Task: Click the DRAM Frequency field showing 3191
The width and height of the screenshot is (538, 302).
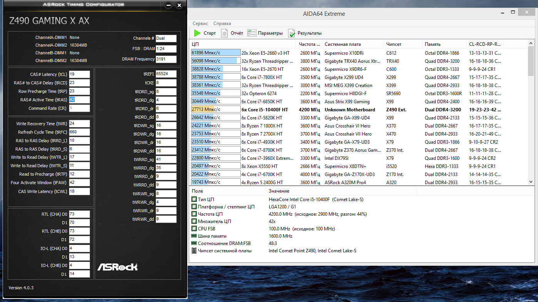Action: tap(166, 59)
